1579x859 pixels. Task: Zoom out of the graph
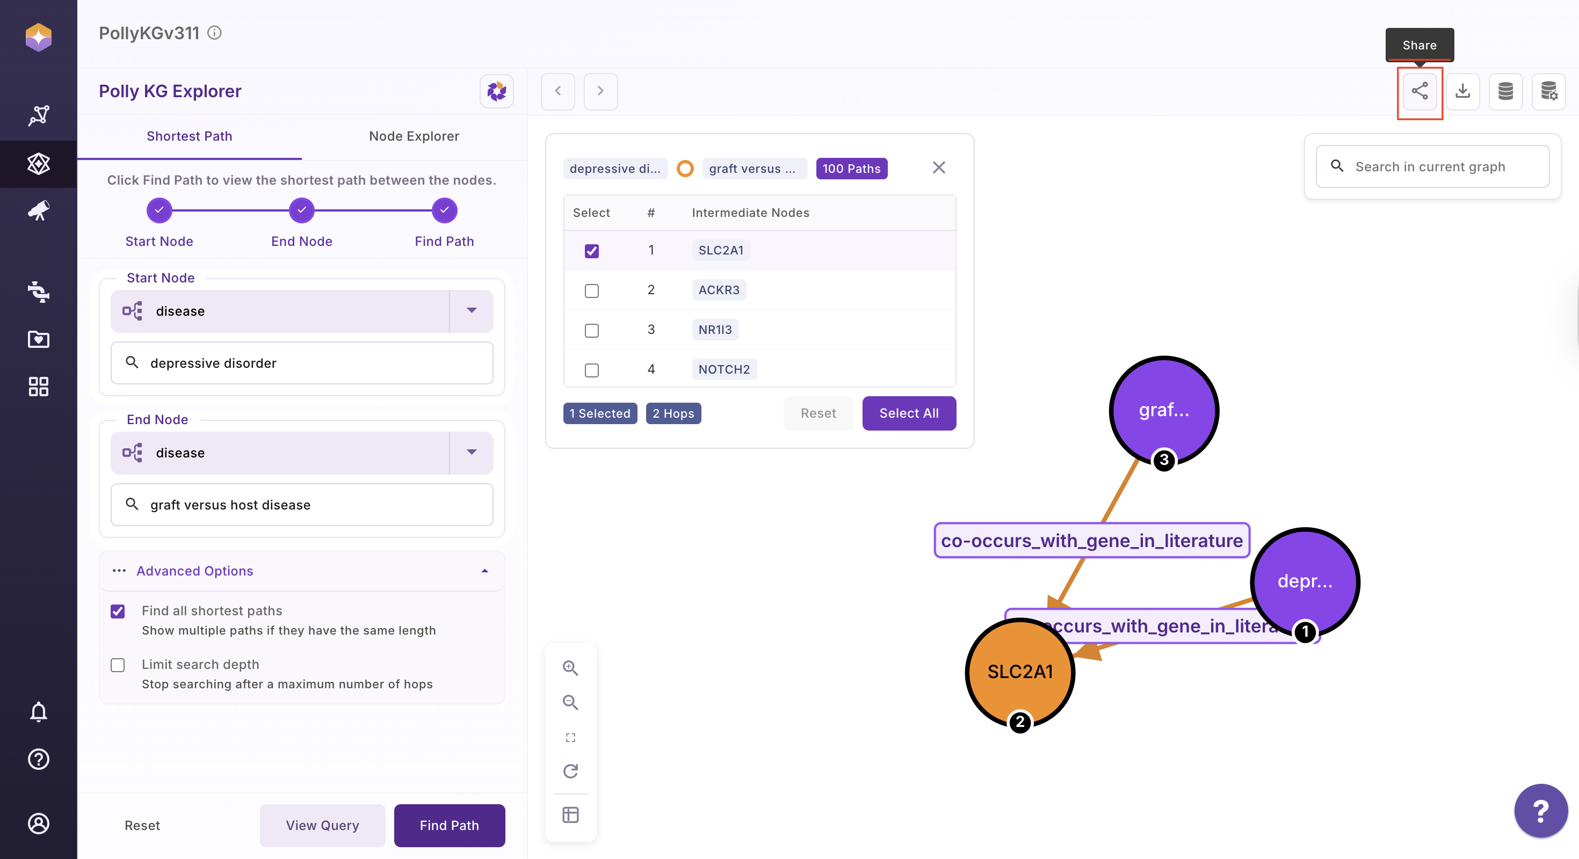pyautogui.click(x=570, y=702)
